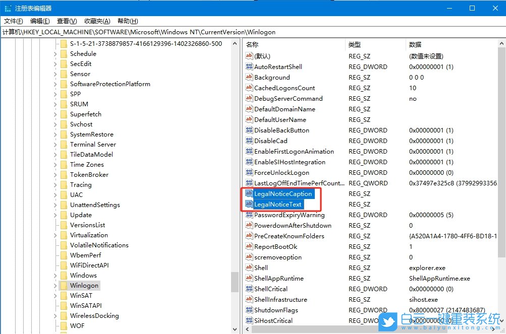Click the AutoRestartShell REG_DWORD icon
Viewport: 506px width, 334px height.
(249, 66)
